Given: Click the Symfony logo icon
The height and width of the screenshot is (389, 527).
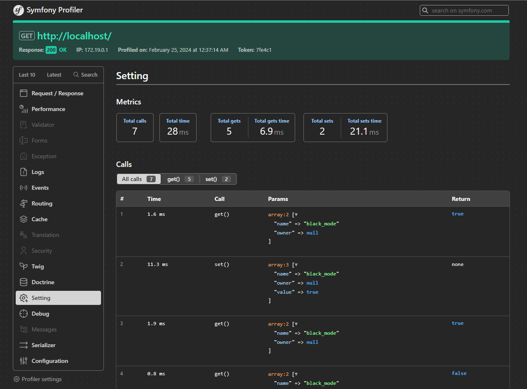Looking at the screenshot, I should (x=19, y=10).
